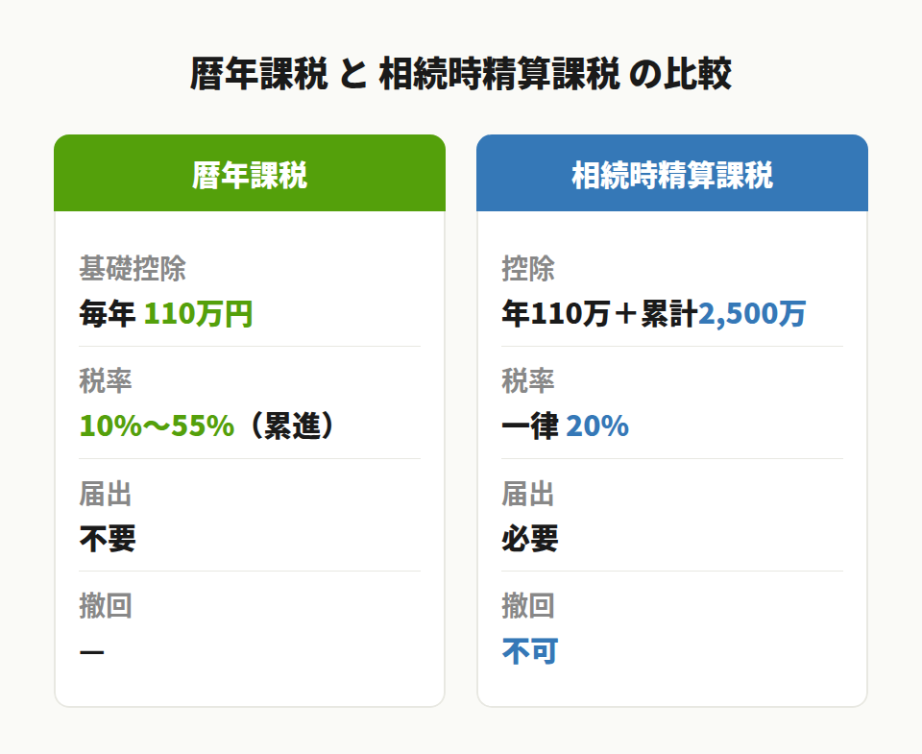
Task: Click 撤回 label in the 暦年課税 card
Action: (106, 606)
